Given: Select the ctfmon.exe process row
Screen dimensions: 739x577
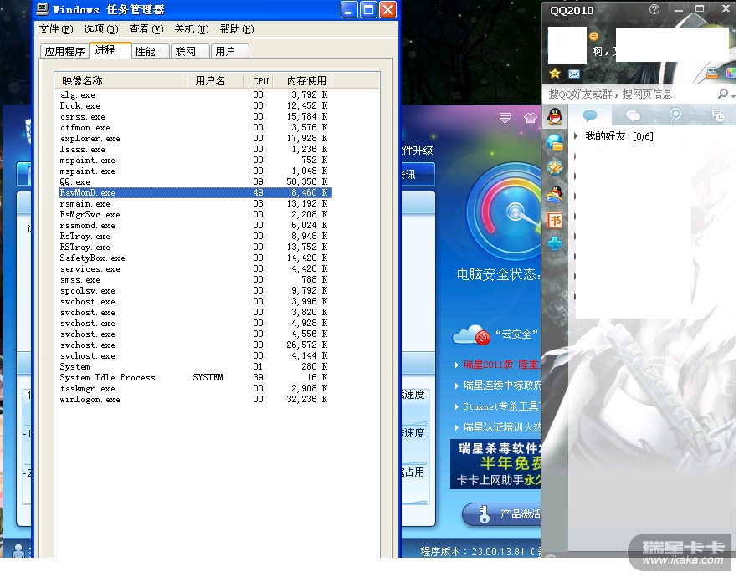Looking at the screenshot, I should pyautogui.click(x=195, y=128).
